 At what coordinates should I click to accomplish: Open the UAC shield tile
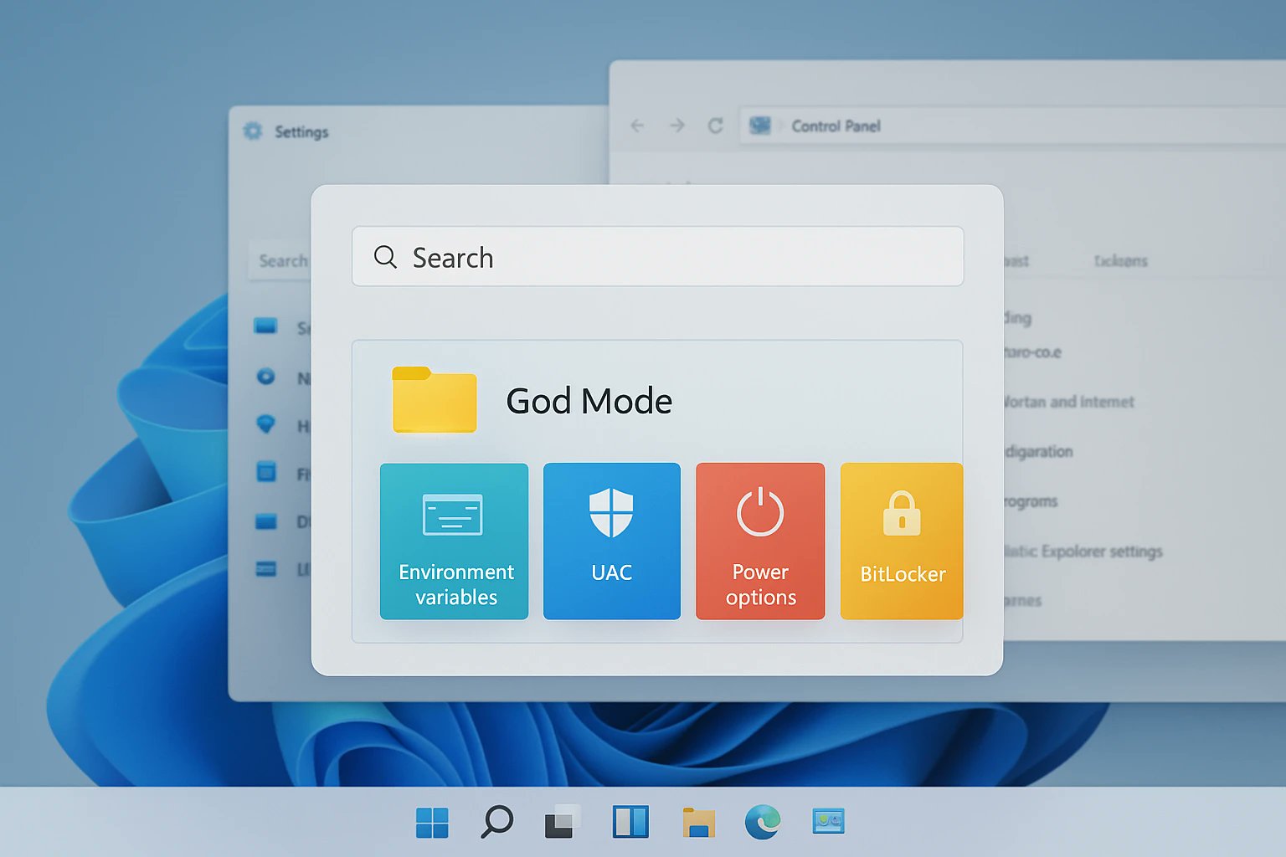pos(612,541)
